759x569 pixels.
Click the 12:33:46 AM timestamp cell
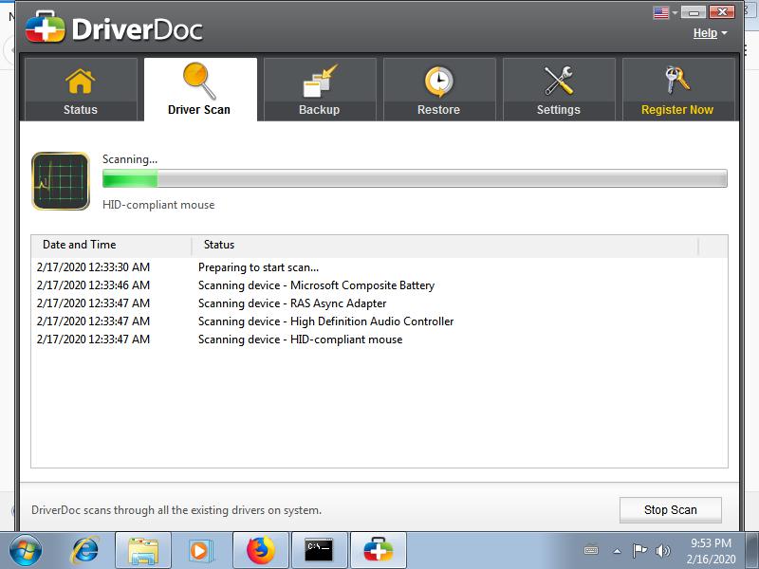93,285
